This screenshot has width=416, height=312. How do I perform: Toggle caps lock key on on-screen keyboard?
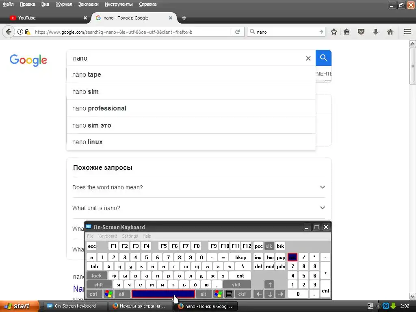pos(97,276)
